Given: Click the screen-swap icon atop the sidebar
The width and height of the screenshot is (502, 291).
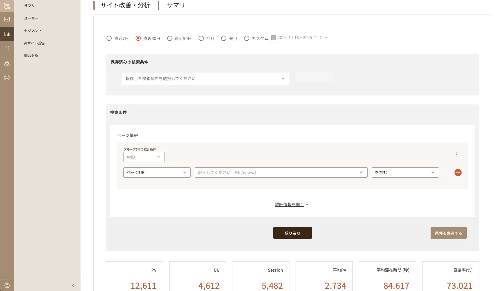Looking at the screenshot, I should pyautogui.click(x=7, y=5).
